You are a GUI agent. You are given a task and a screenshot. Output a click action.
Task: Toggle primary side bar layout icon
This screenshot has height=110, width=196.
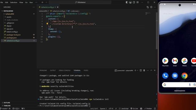click(x=127, y=2)
